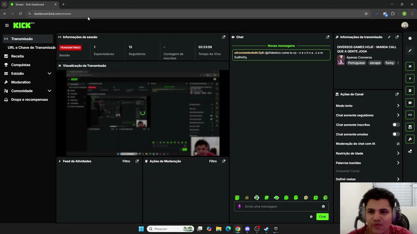Toggle the wrench widget icon in right sidebar

(410, 139)
